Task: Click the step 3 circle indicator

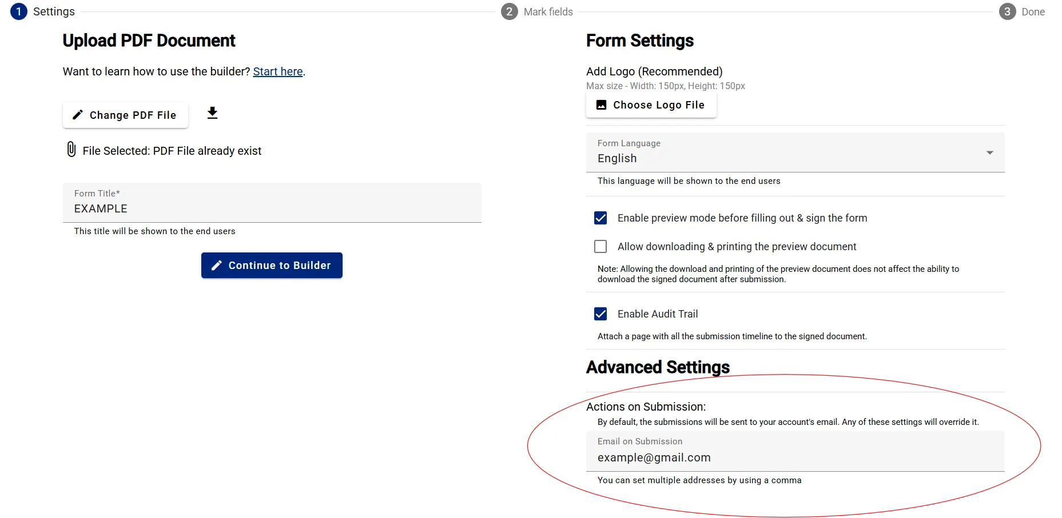Action: 1007,11
